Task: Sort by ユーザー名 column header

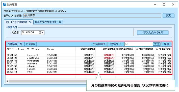Action: tap(36, 49)
